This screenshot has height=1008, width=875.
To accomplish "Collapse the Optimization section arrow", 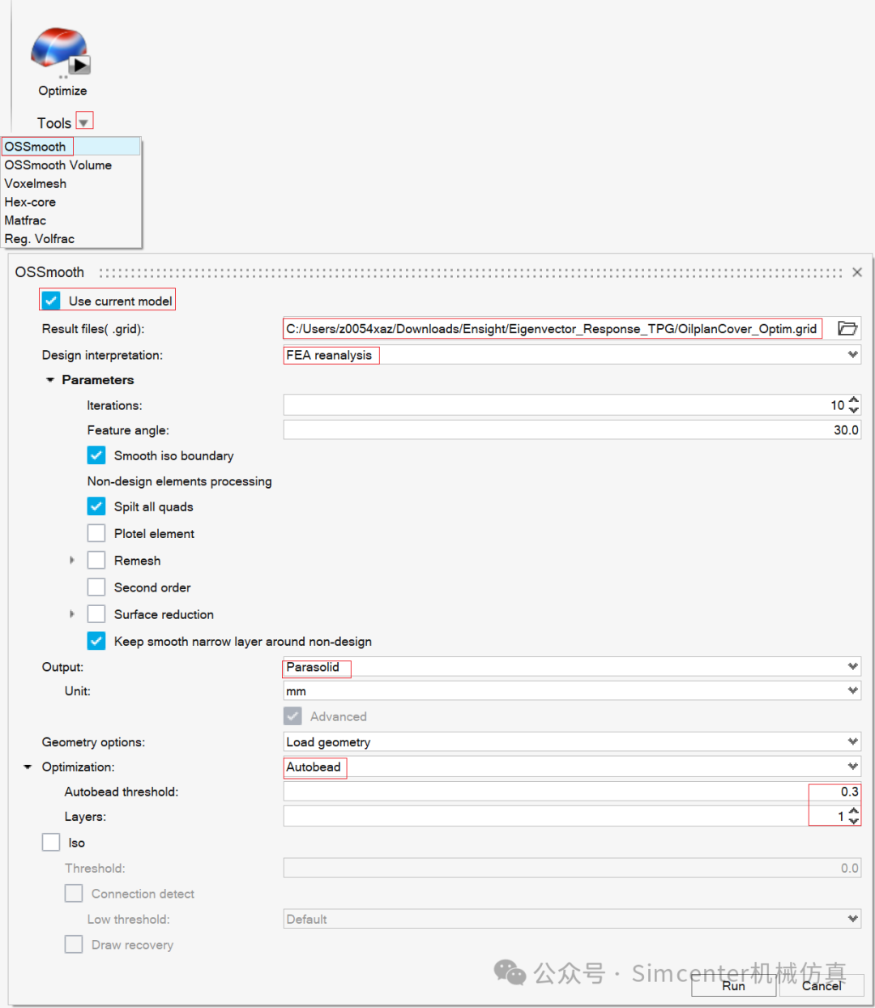I will 28,767.
